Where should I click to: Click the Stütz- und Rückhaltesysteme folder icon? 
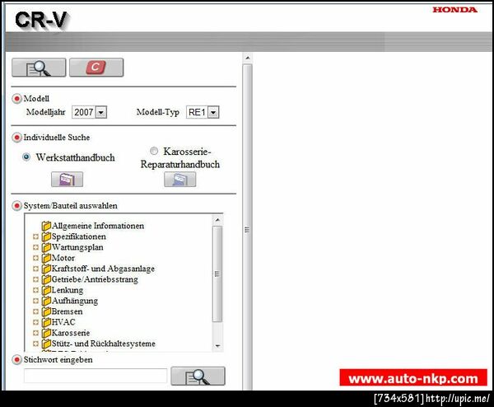[x=46, y=344]
